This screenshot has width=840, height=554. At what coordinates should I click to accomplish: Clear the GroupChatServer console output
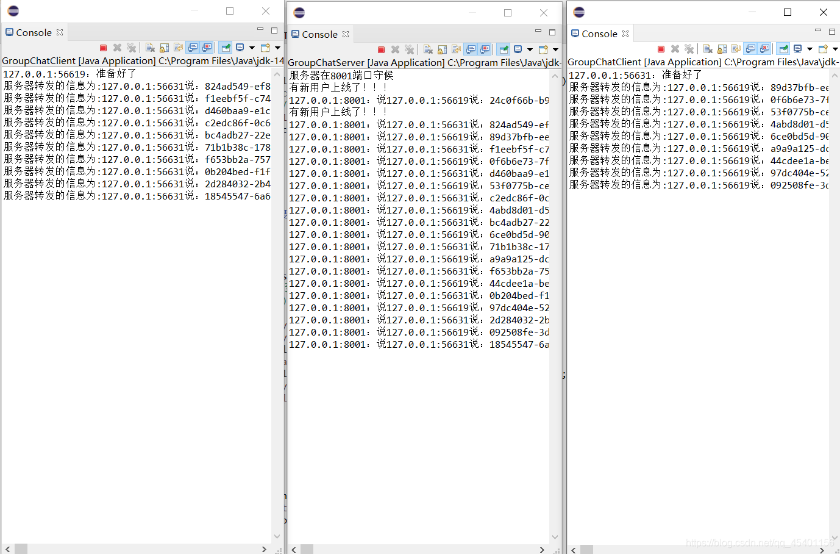[x=428, y=49]
